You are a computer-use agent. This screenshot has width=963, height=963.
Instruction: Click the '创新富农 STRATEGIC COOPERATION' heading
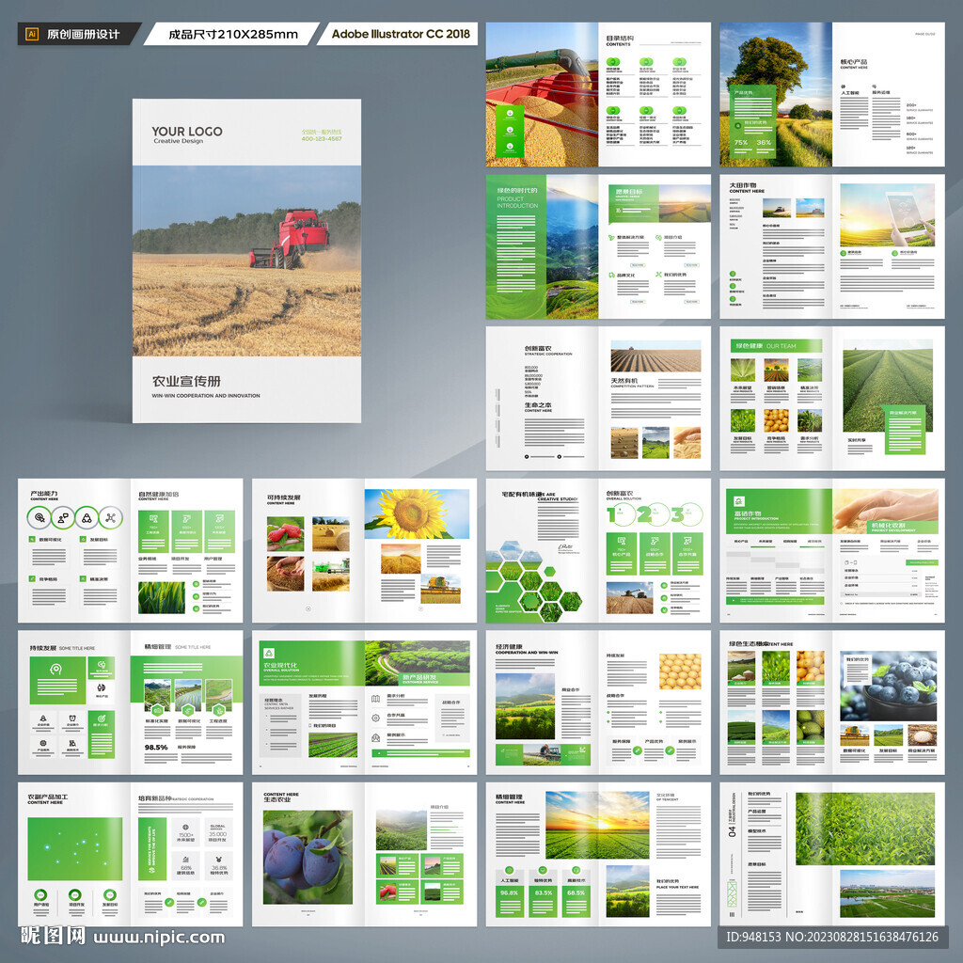pos(548,351)
